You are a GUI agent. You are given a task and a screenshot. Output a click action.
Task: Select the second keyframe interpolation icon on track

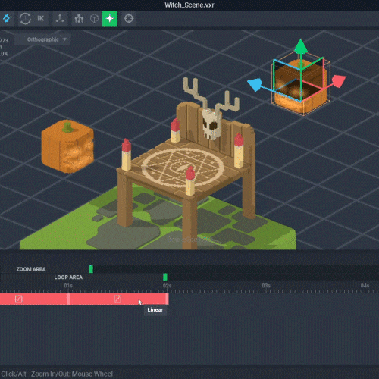117,299
